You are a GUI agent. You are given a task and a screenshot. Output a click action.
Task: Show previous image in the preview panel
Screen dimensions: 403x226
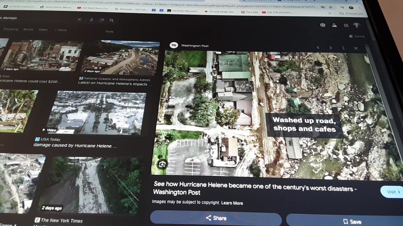(x=318, y=48)
